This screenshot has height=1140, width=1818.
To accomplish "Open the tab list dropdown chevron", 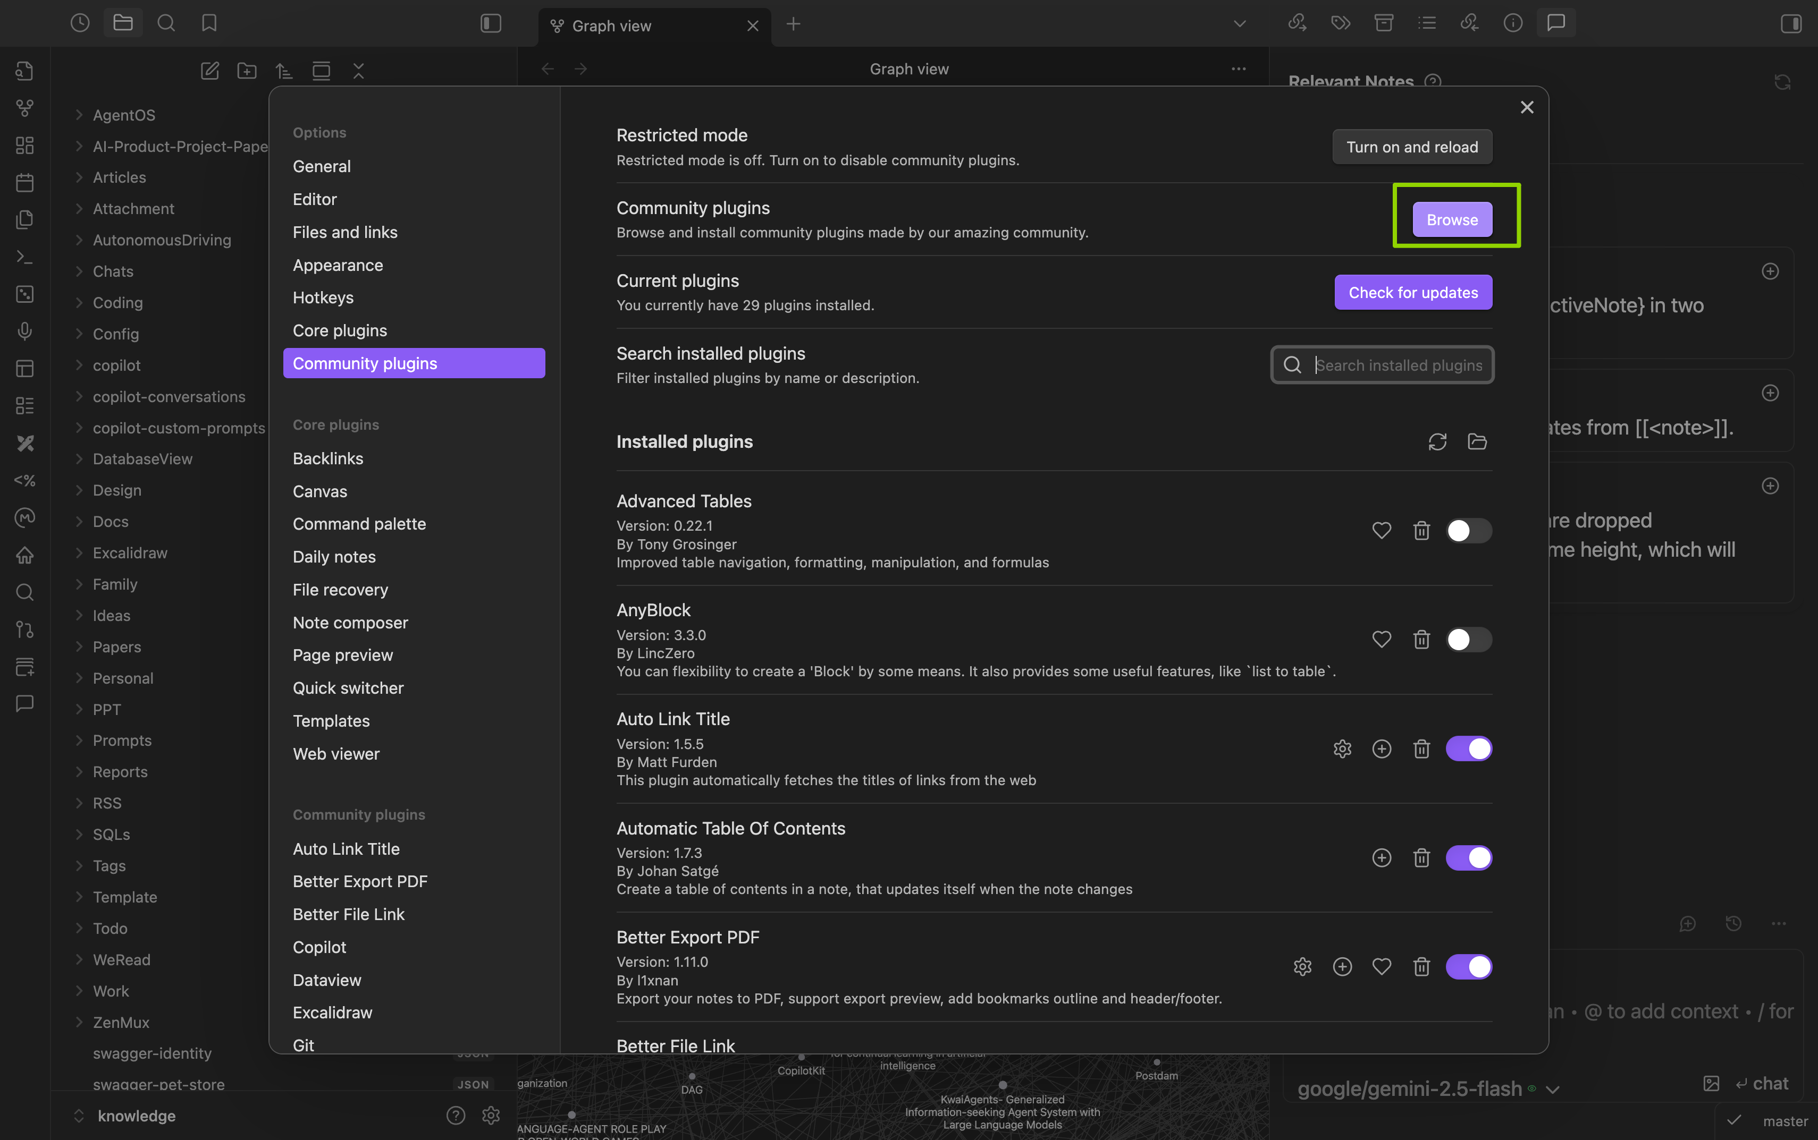I will [1240, 23].
